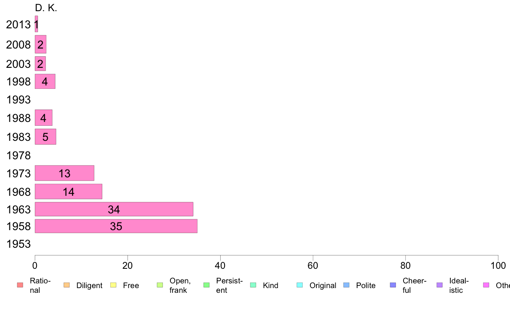Click the Cheerful legend swatch
Screen dimensions: 510x316
click(x=393, y=285)
